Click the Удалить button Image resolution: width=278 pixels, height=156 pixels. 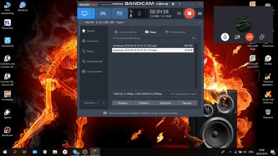tap(187, 103)
